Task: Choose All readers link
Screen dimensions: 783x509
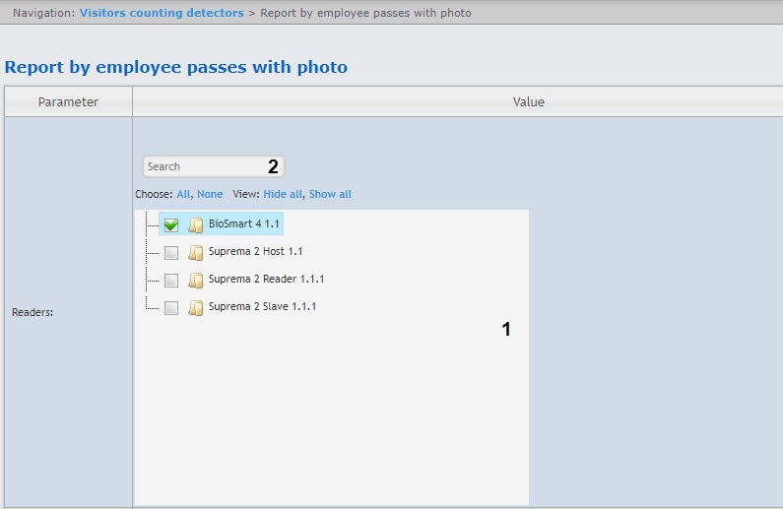Action: coord(183,194)
